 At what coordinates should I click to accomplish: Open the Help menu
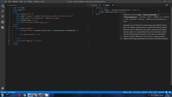(x=42, y=2)
